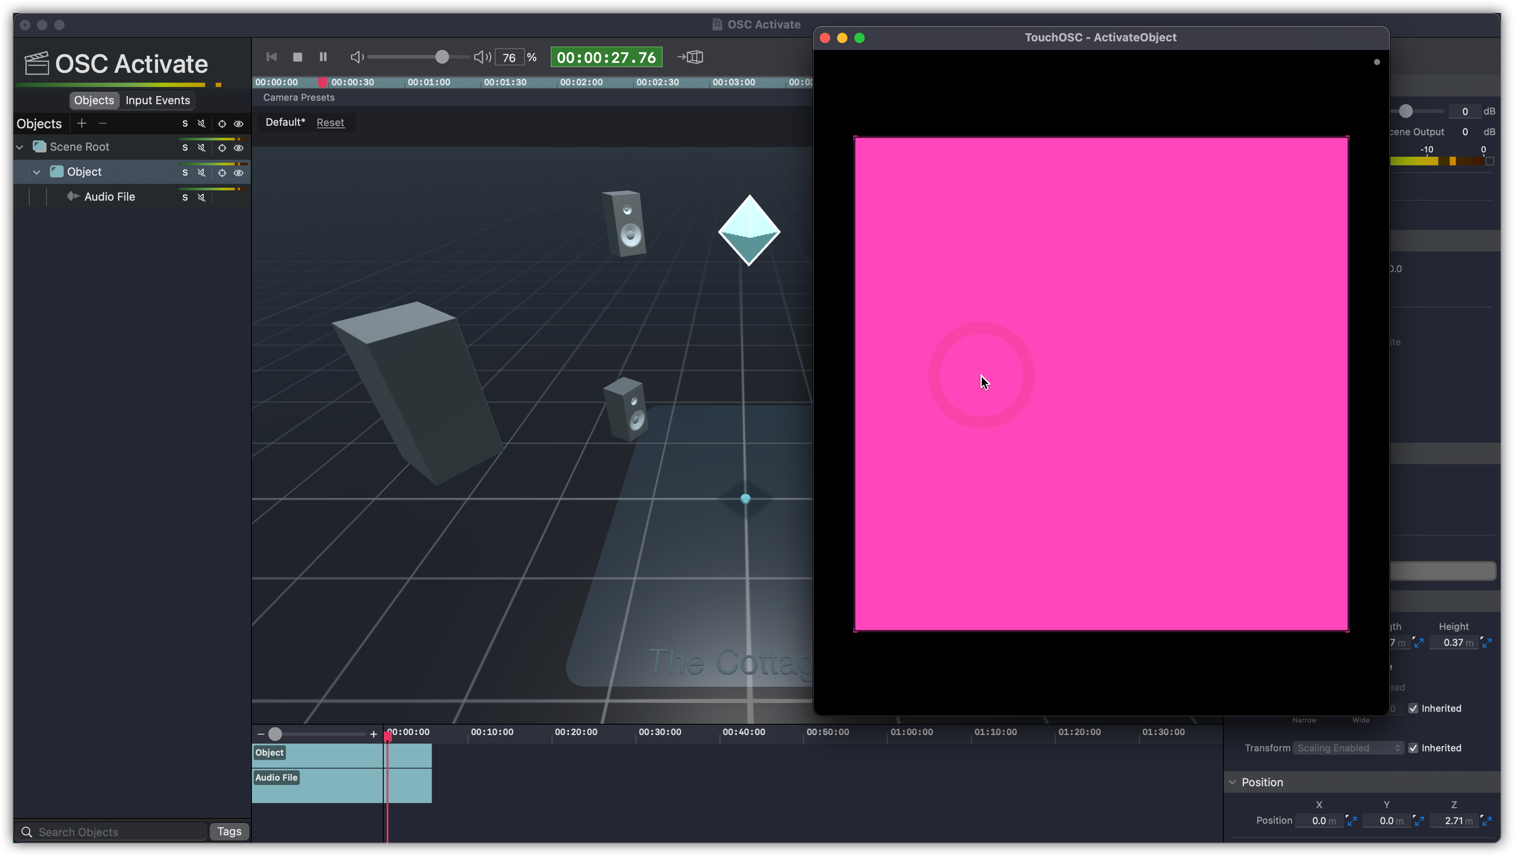Click blue link arrow next to Position Z
Viewport: 1514px width, 856px height.
click(x=1486, y=821)
